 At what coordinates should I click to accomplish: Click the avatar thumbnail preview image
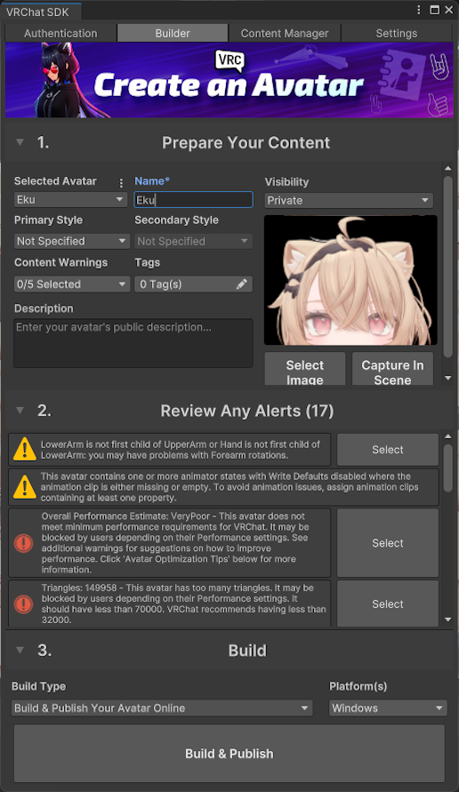(x=350, y=280)
